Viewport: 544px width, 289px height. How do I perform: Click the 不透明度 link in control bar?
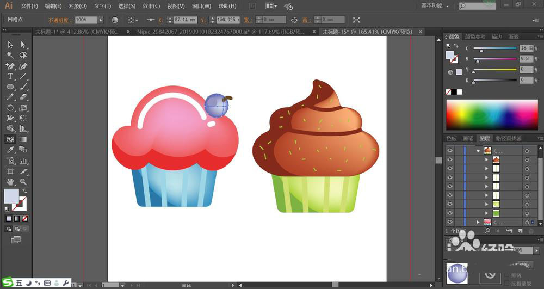tap(60, 20)
